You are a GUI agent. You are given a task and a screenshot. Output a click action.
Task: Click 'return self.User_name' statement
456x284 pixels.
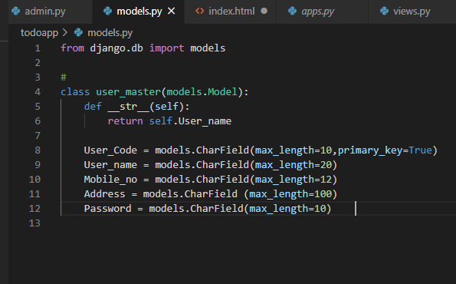click(169, 121)
